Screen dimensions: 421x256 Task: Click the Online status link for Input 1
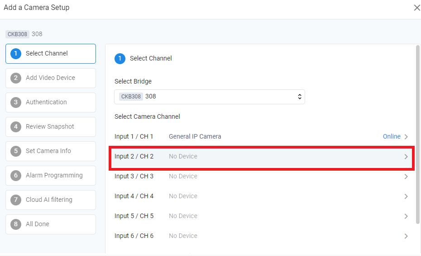[392, 136]
